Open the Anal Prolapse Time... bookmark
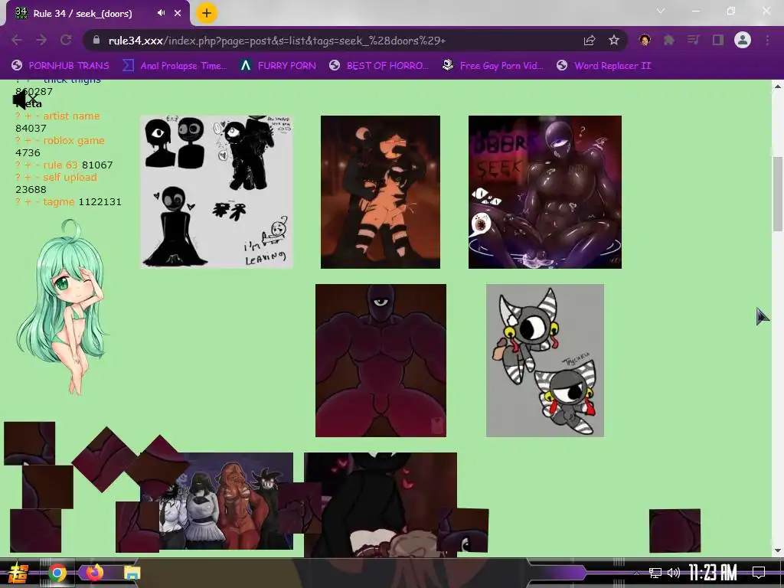 [175, 66]
